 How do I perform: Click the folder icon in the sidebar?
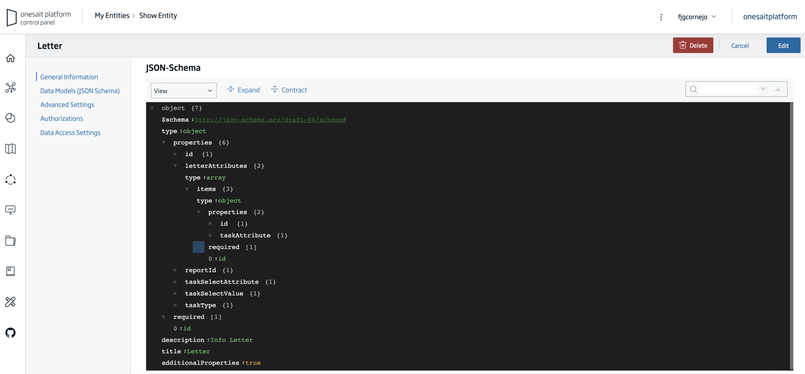pos(11,241)
